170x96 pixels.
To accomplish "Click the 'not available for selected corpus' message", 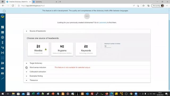I will coord(73,67).
